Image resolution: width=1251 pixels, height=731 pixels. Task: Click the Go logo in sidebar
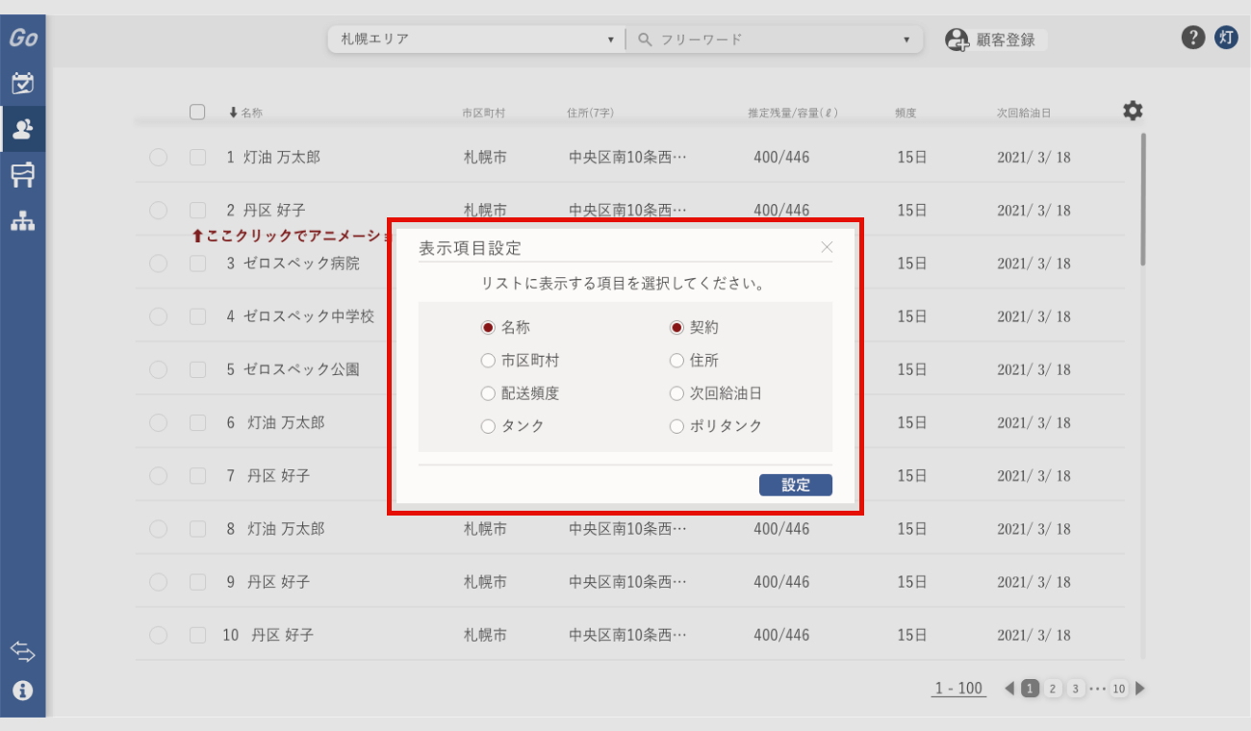pyautogui.click(x=23, y=39)
